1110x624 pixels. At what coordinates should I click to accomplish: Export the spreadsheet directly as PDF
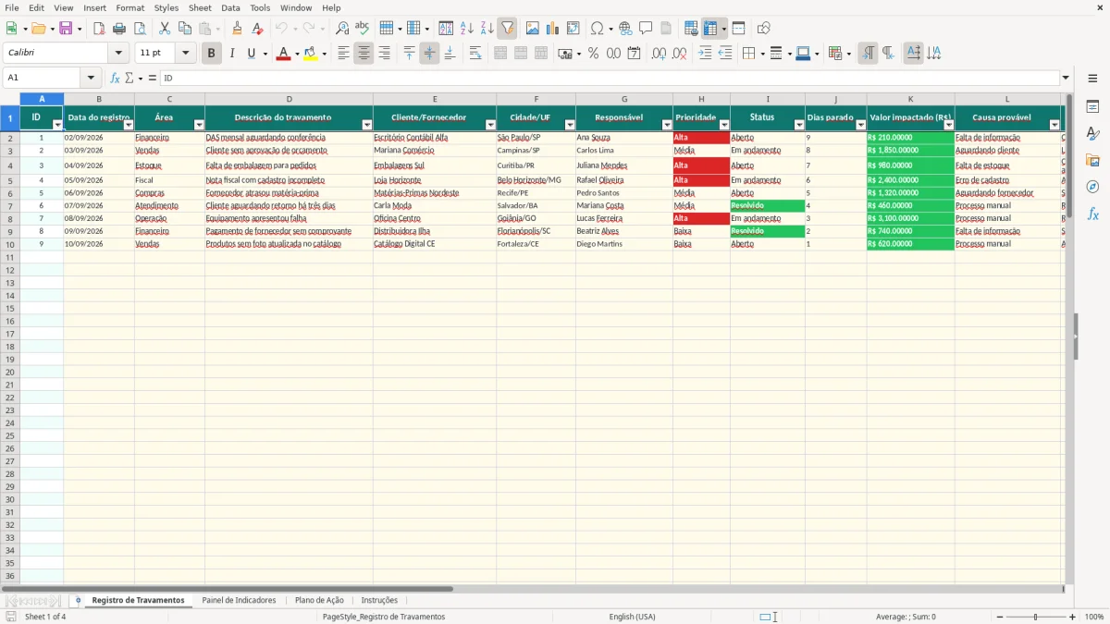click(99, 29)
